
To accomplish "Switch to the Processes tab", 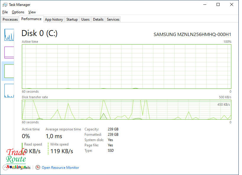I will click(10, 19).
